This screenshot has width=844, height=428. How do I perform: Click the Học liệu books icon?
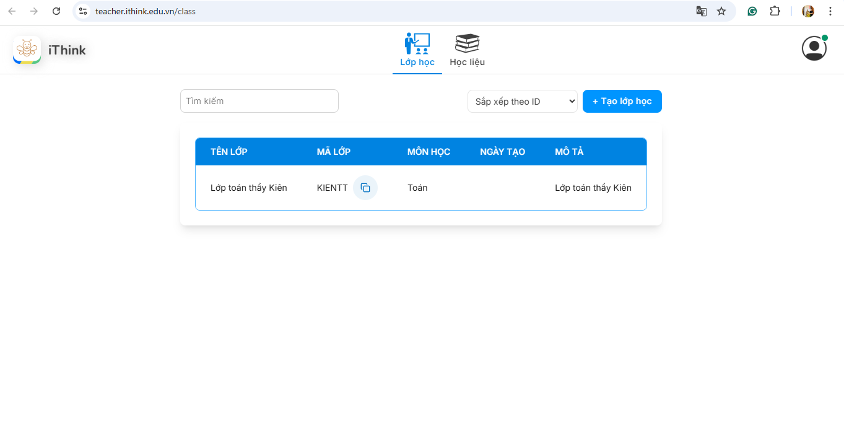point(467,43)
